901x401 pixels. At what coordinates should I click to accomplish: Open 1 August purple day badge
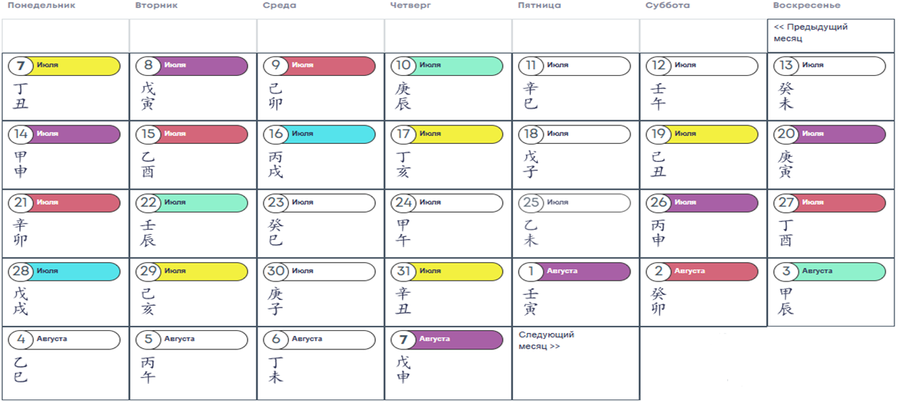(x=575, y=272)
